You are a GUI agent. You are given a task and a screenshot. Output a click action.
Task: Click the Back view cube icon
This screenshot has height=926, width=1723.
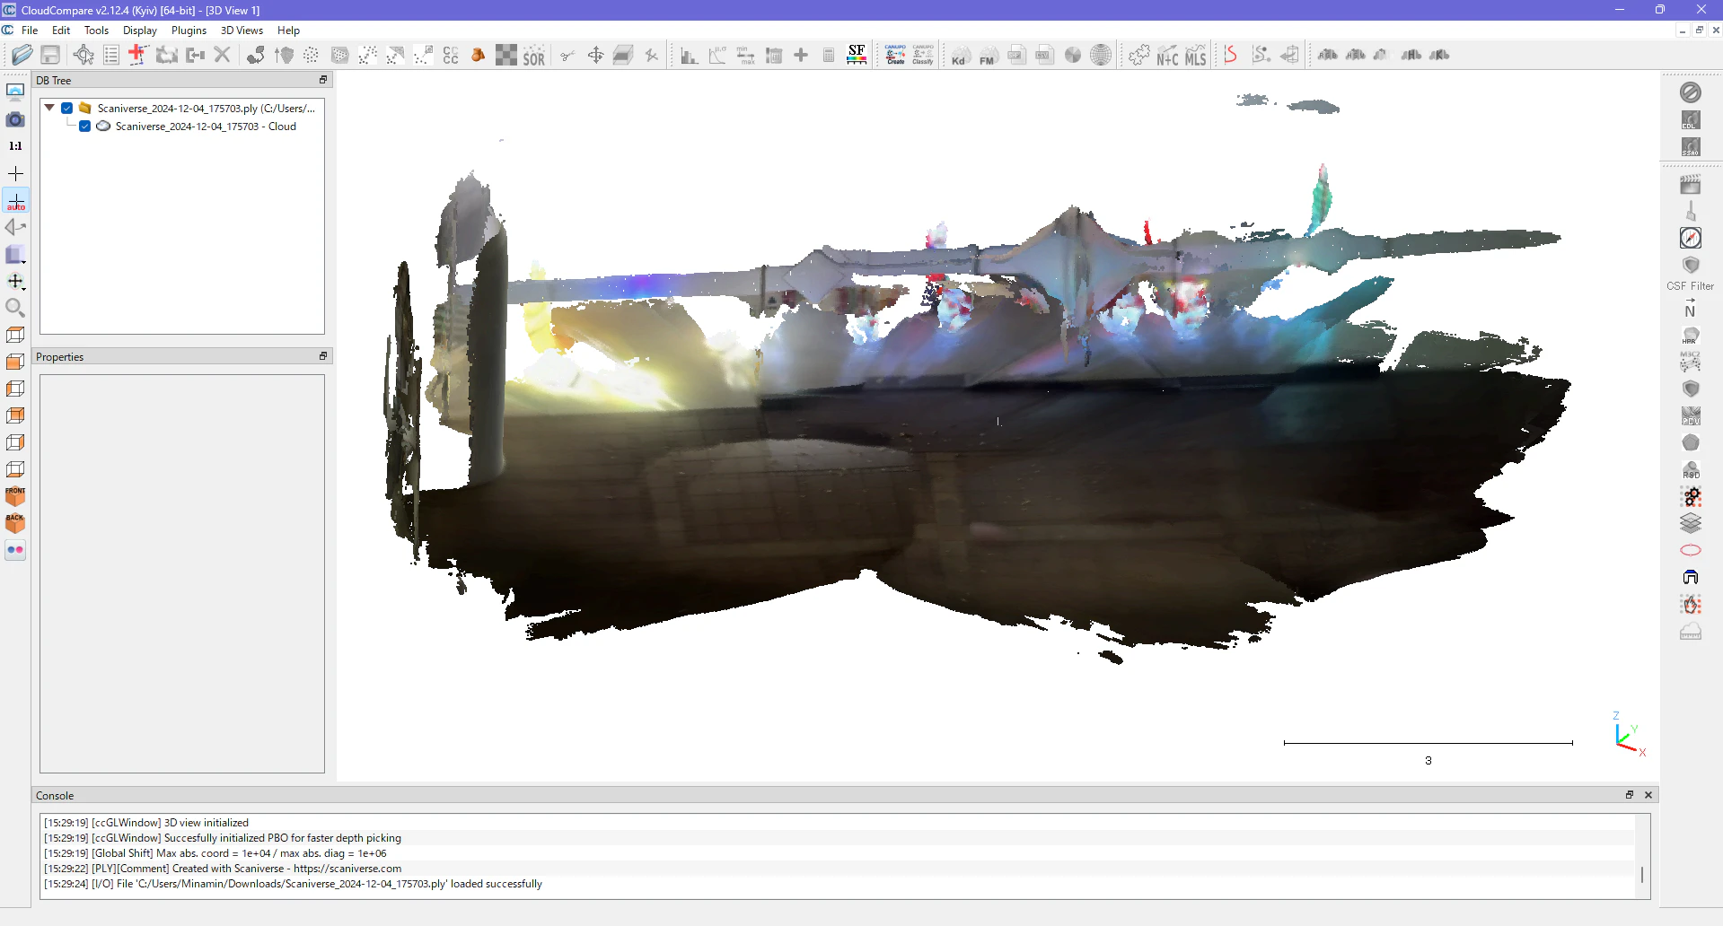click(15, 522)
